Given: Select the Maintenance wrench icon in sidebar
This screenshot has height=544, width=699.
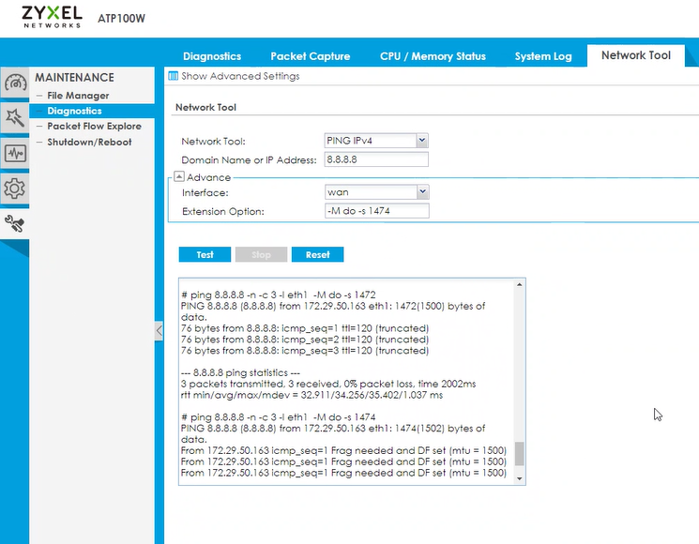Looking at the screenshot, I should [x=14, y=223].
